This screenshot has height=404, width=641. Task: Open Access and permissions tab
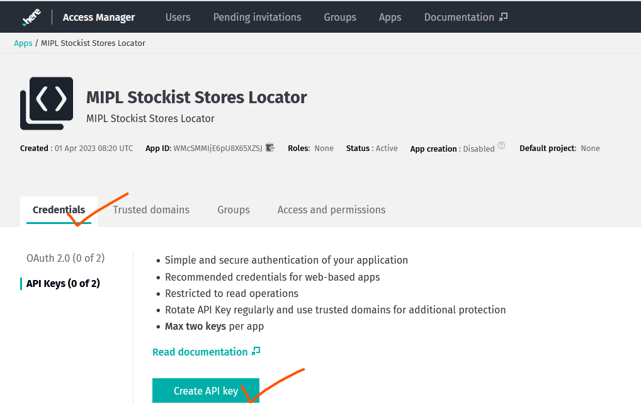point(332,210)
